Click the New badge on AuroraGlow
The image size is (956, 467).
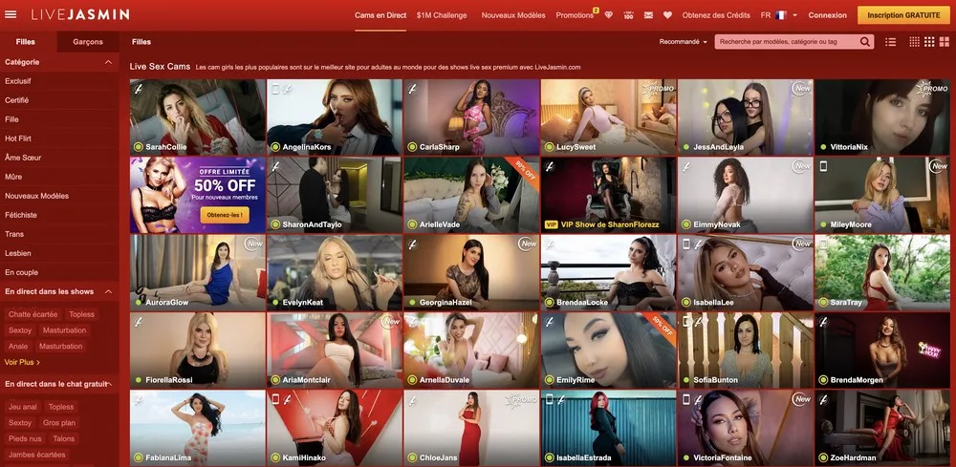coord(253,244)
